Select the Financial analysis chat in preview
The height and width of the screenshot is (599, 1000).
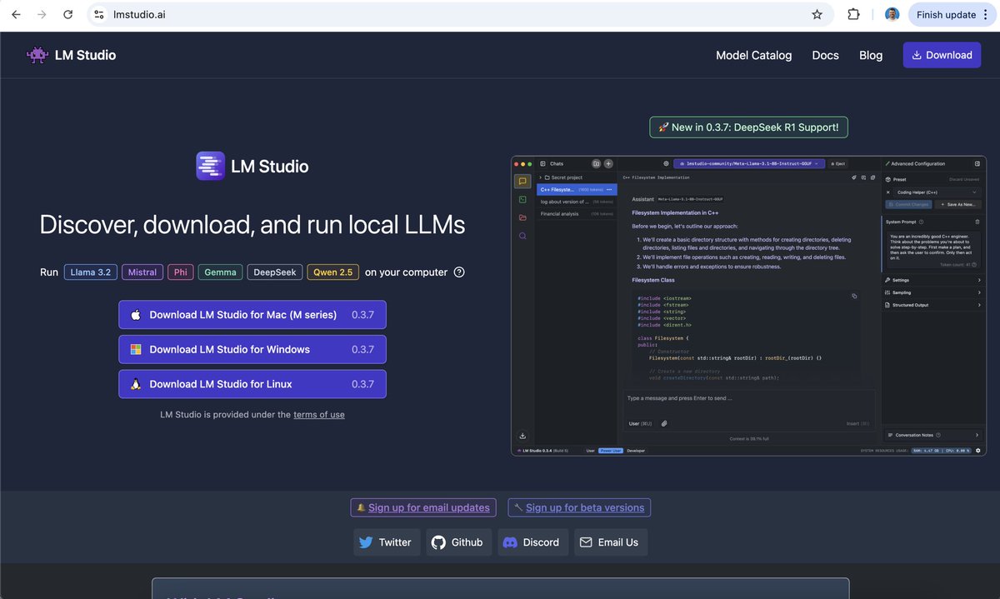click(576, 214)
